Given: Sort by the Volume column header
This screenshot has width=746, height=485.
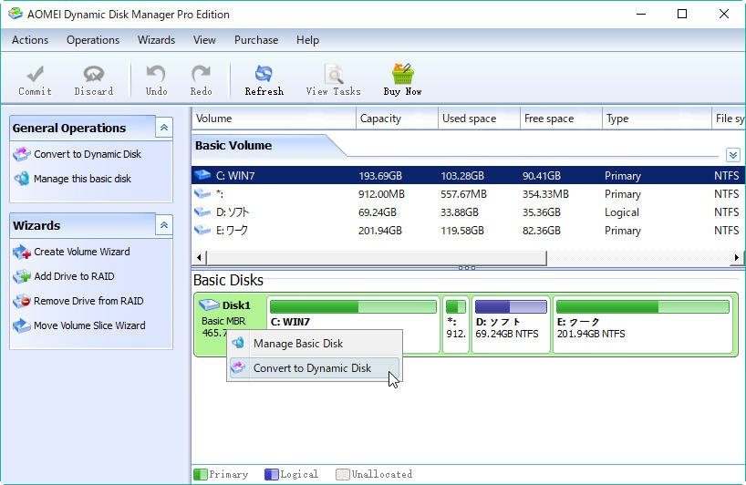Looking at the screenshot, I should 274,119.
